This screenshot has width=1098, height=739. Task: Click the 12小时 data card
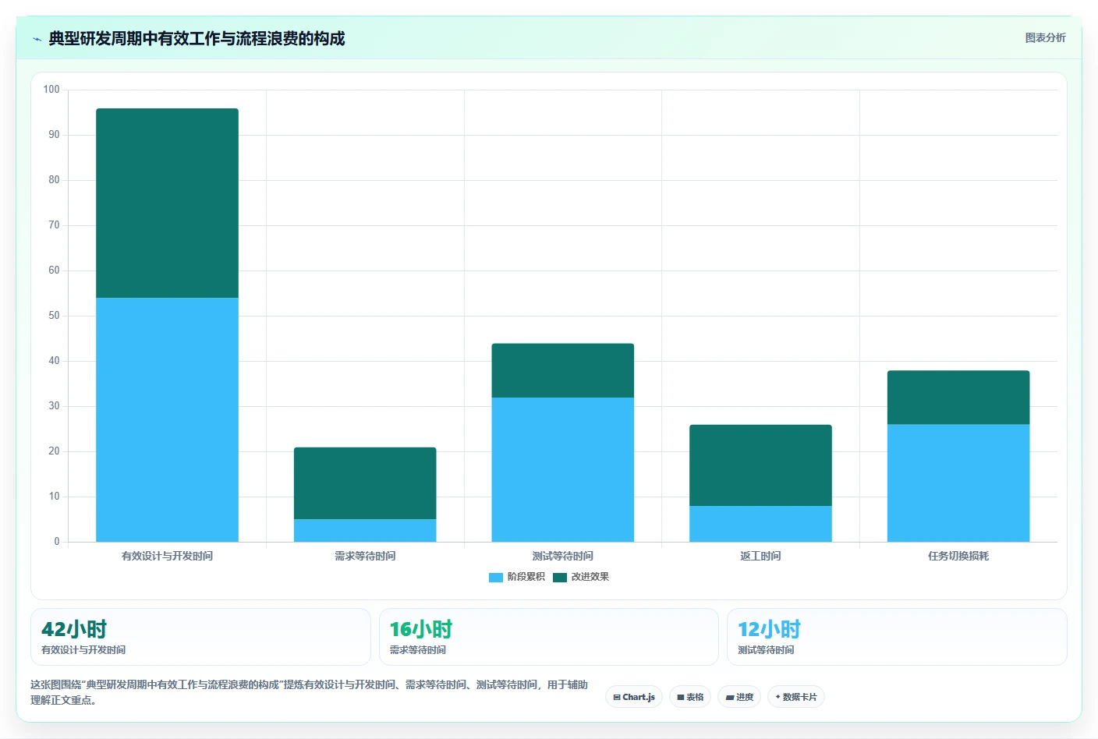pos(897,637)
